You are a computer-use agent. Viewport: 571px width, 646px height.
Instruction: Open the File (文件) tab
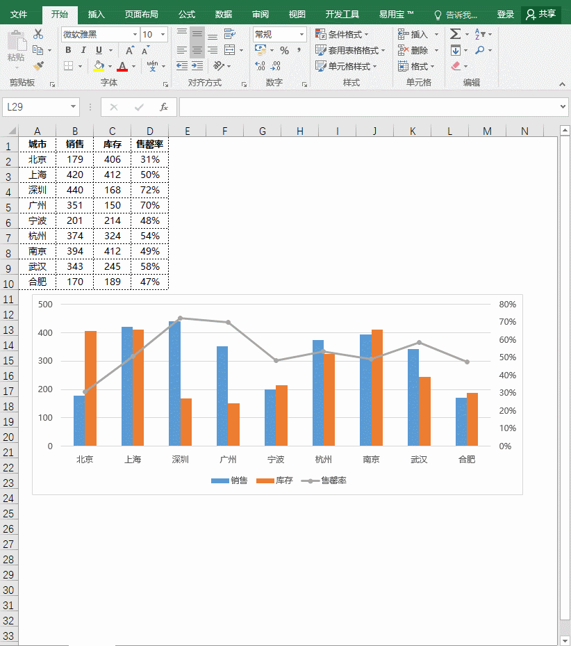tap(19, 15)
